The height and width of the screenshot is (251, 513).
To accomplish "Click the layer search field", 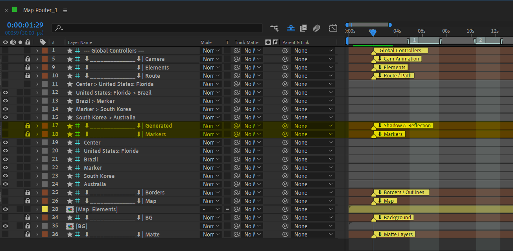I will click(x=157, y=28).
